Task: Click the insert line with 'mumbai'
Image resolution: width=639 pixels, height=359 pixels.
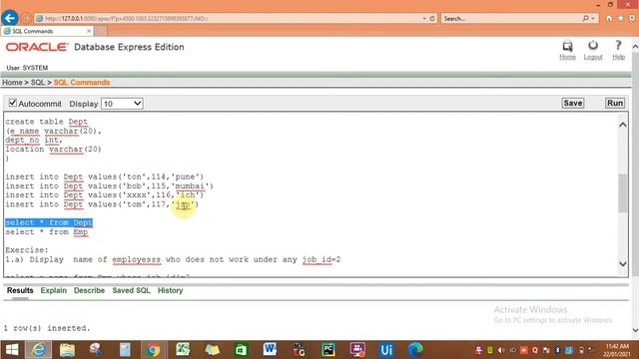Action: click(109, 186)
